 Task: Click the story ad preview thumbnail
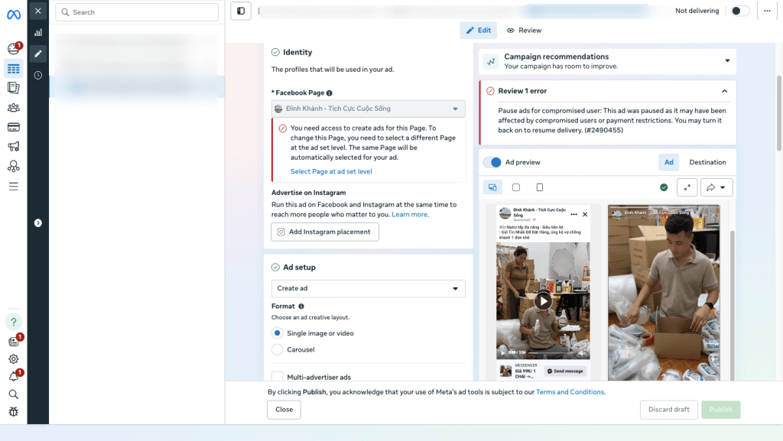coord(664,293)
